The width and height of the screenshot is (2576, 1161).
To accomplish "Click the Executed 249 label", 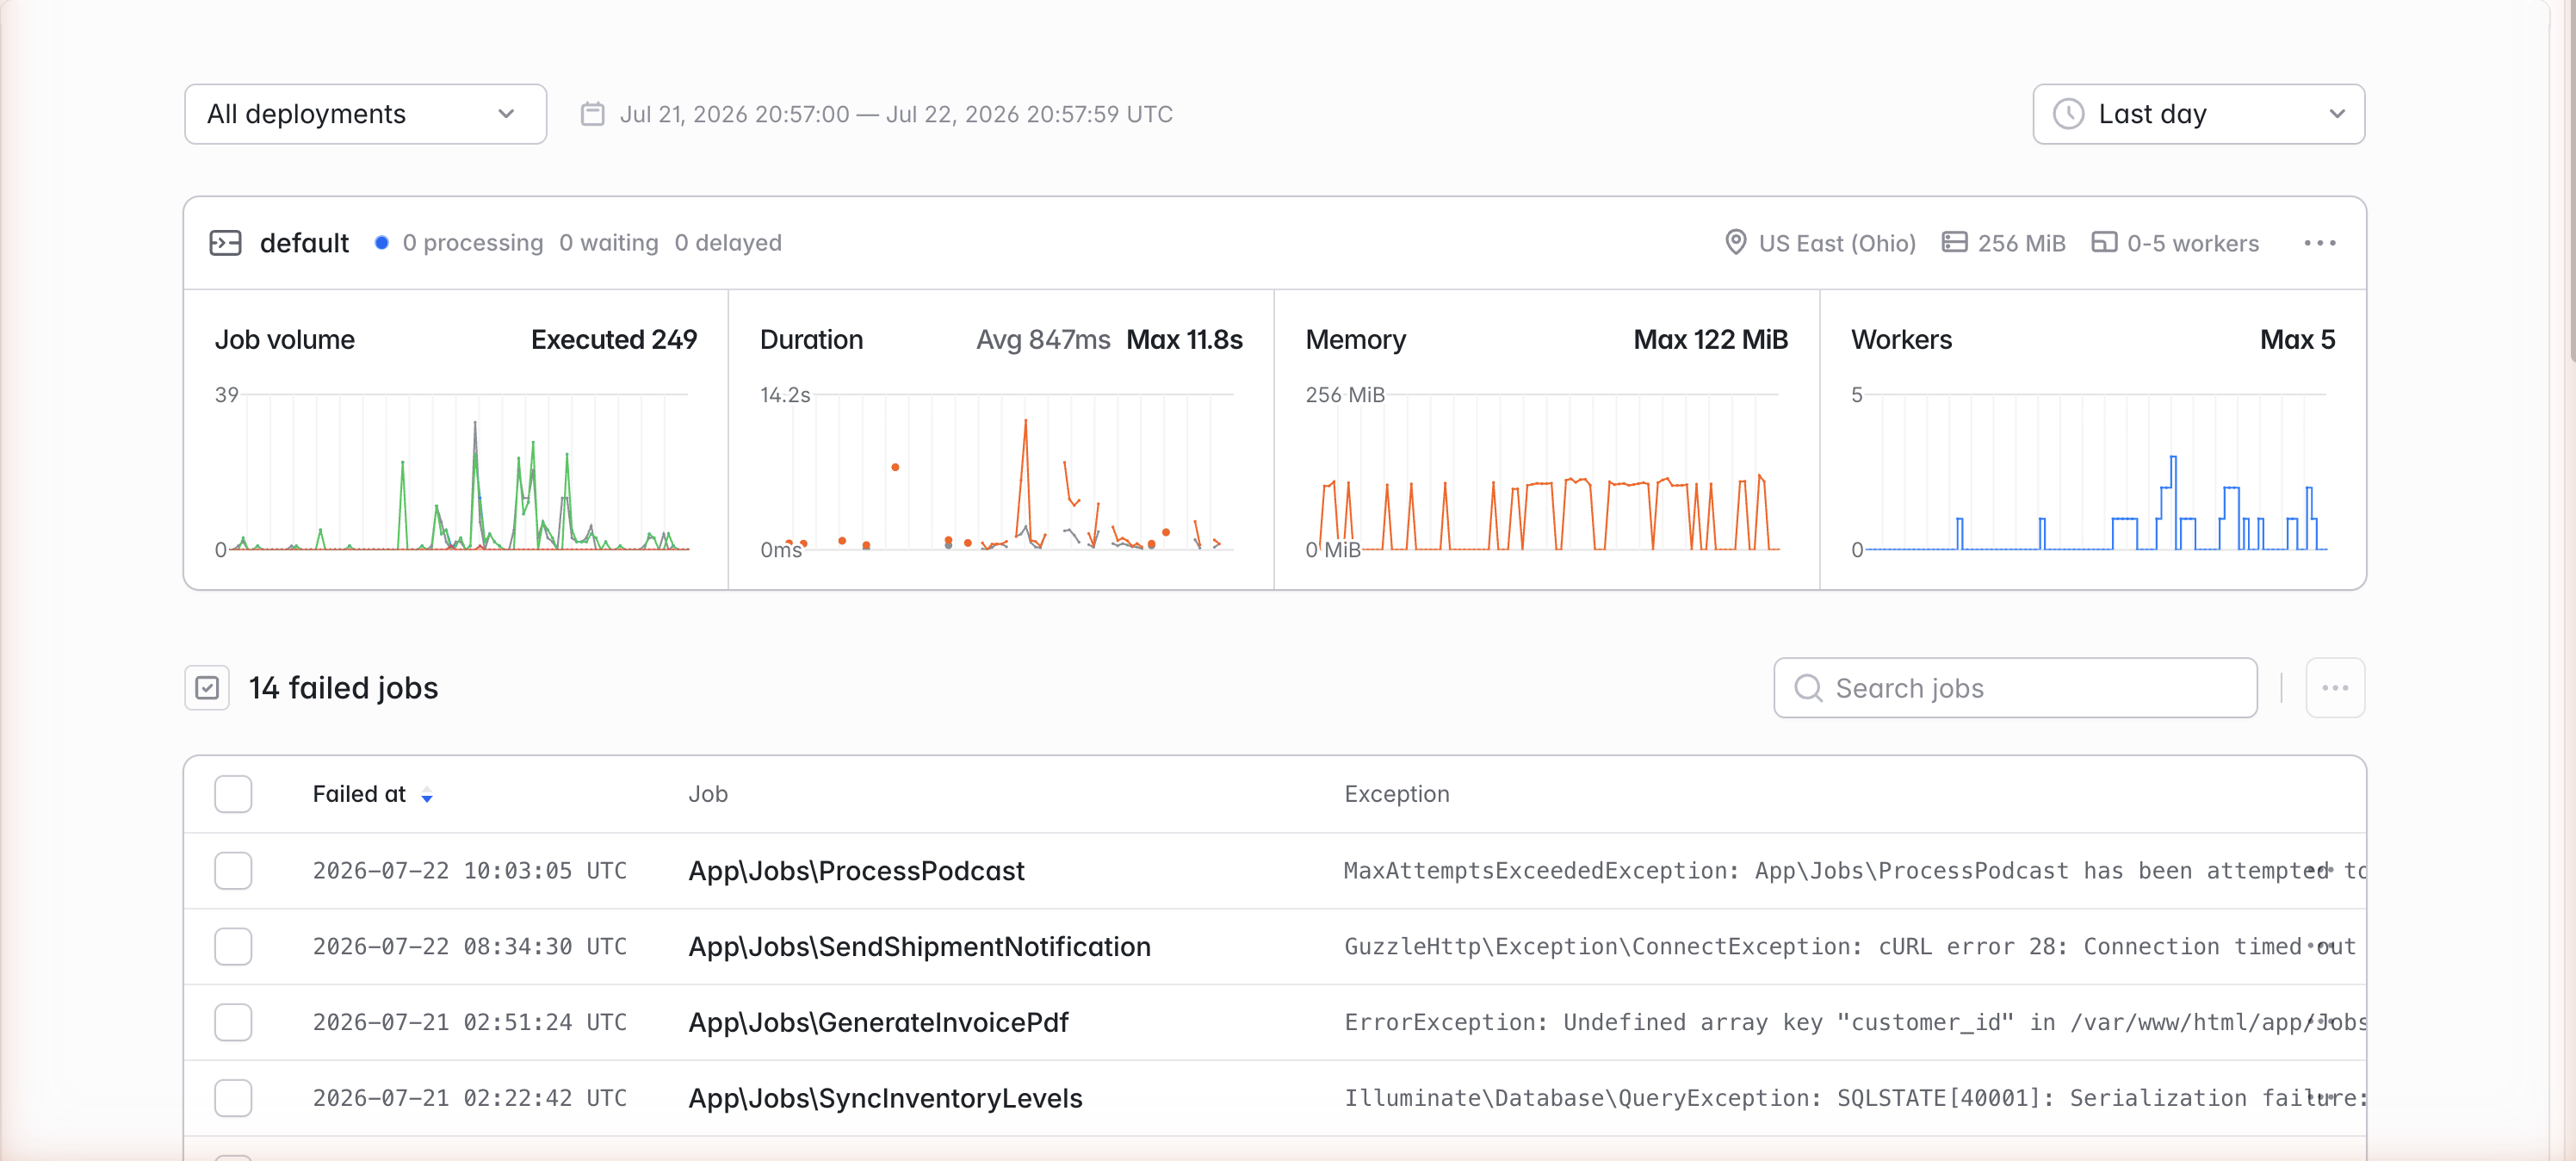I will (613, 340).
